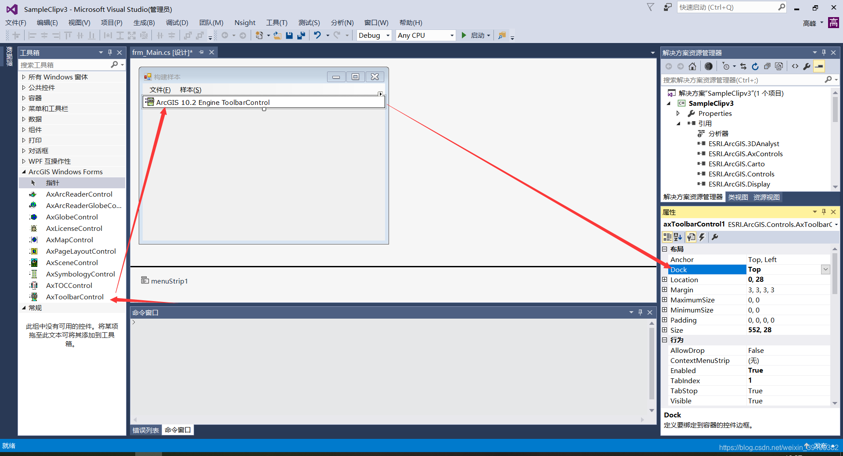This screenshot has height=456, width=843.
Task: Click the Enabled property value True
Action: (x=755, y=370)
